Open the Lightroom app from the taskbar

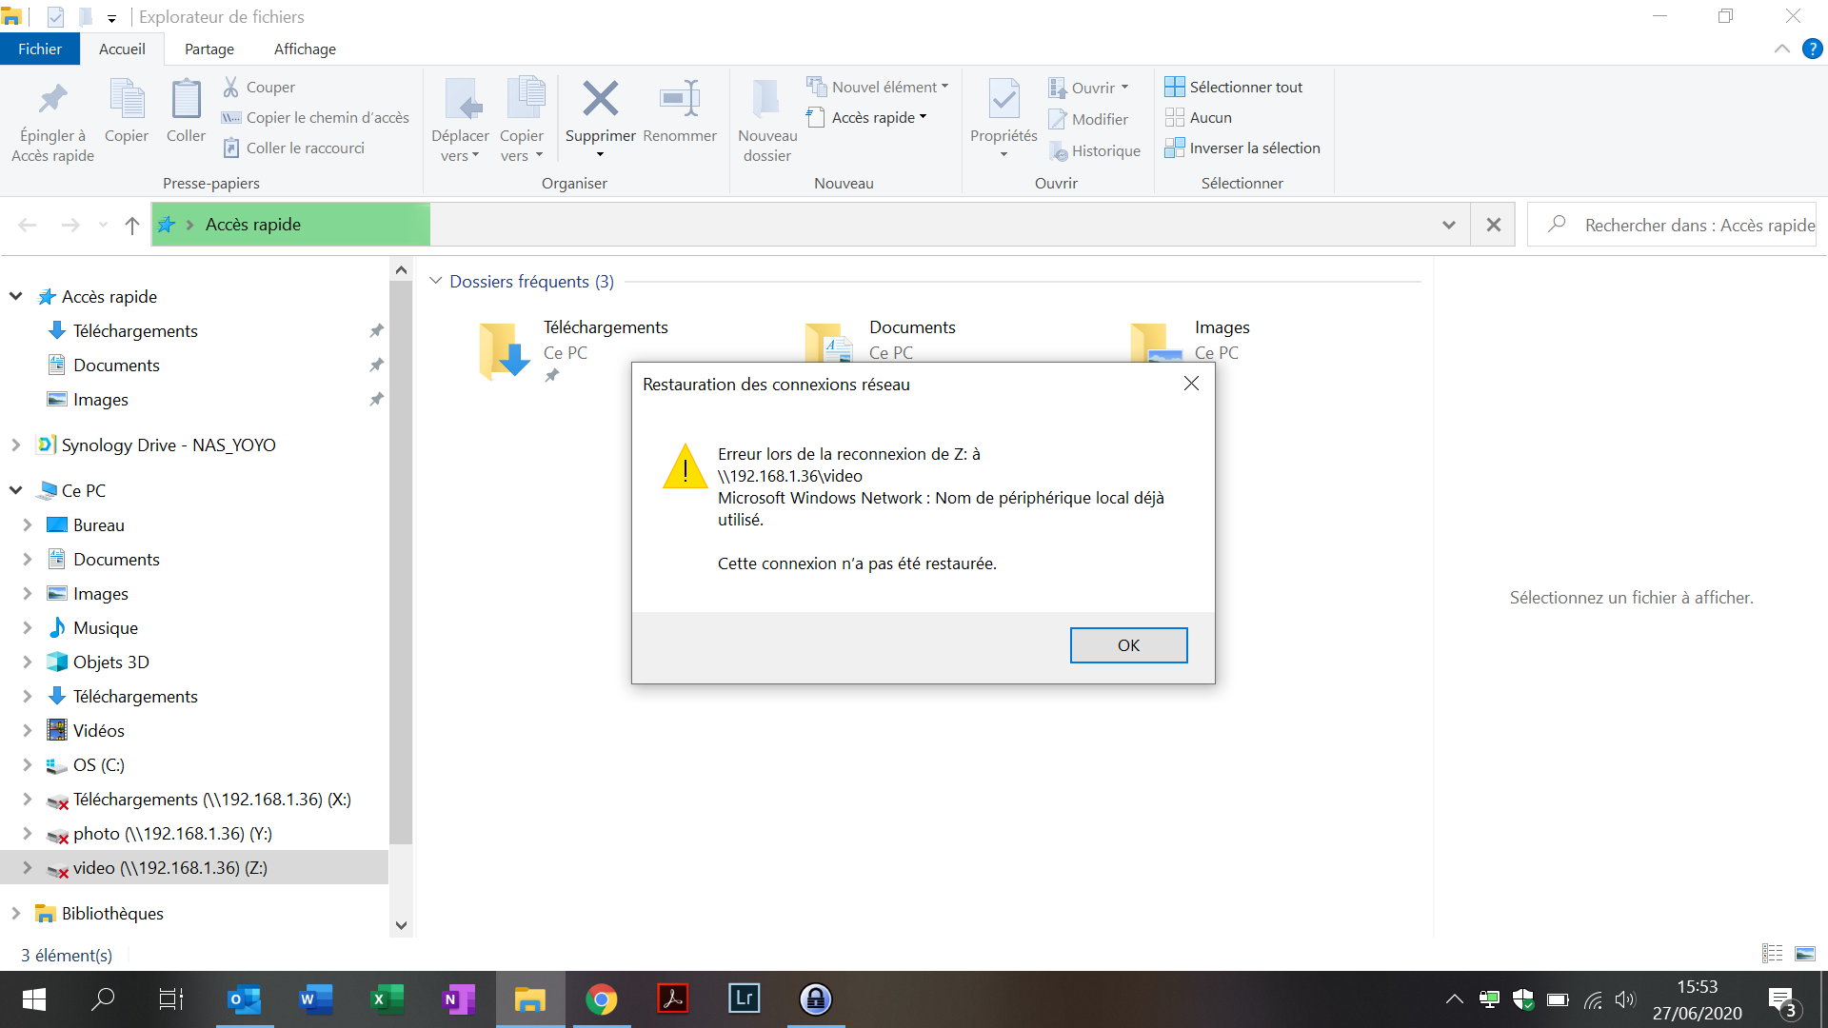tap(744, 998)
